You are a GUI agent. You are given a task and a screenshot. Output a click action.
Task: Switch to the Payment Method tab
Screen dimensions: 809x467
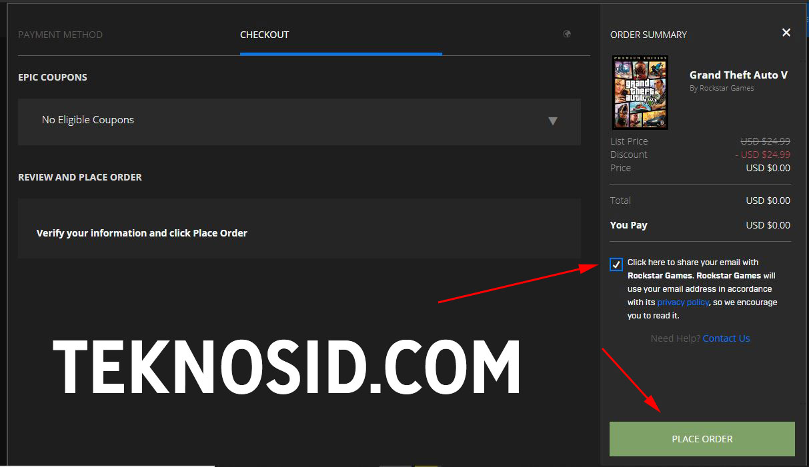coord(60,35)
